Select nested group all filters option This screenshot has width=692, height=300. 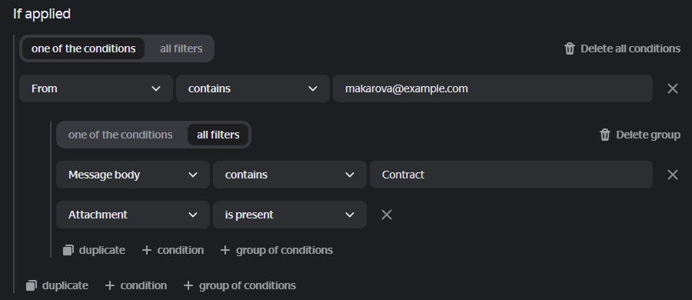tap(218, 135)
